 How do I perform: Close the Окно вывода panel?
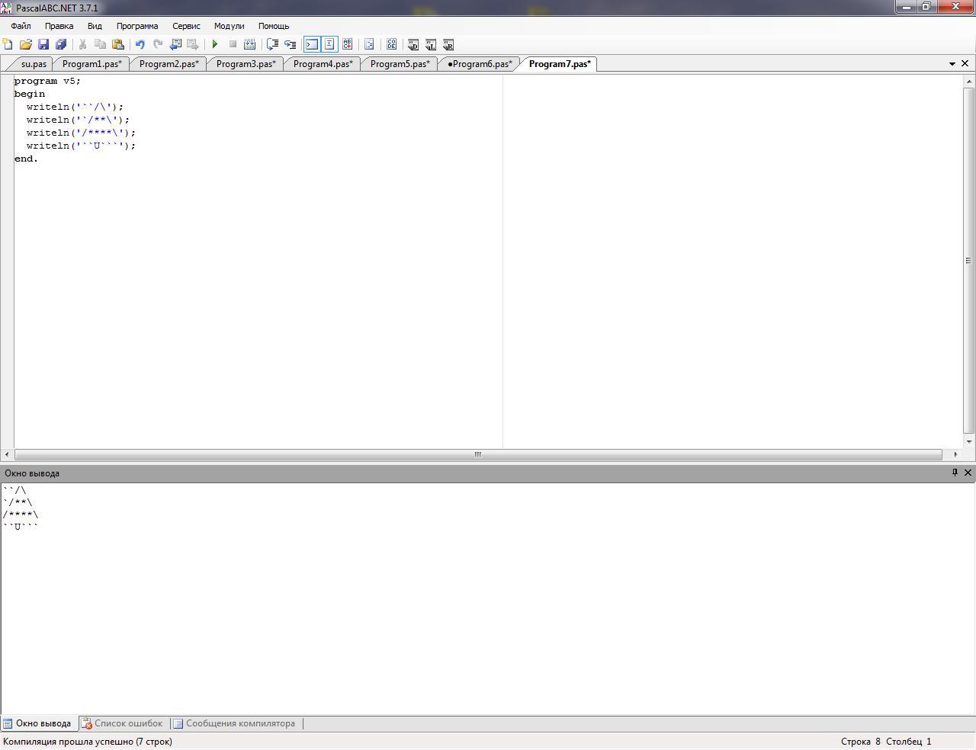968,473
